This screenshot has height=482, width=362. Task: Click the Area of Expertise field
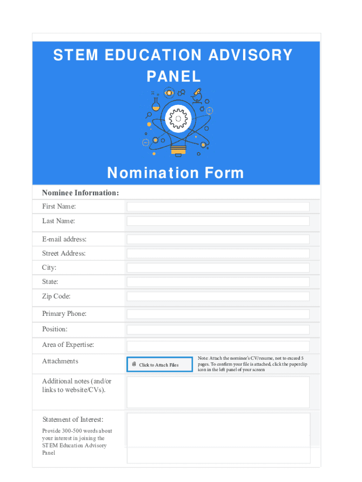218,346
